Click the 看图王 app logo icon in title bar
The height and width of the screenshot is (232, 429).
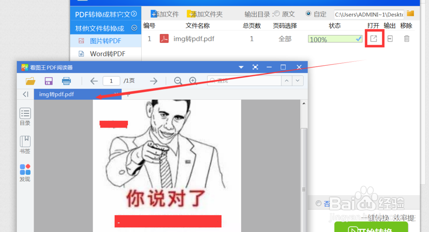[x=24, y=67]
